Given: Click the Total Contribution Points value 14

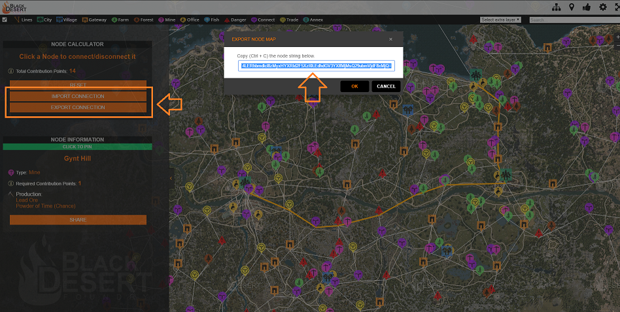Looking at the screenshot, I should 73,71.
